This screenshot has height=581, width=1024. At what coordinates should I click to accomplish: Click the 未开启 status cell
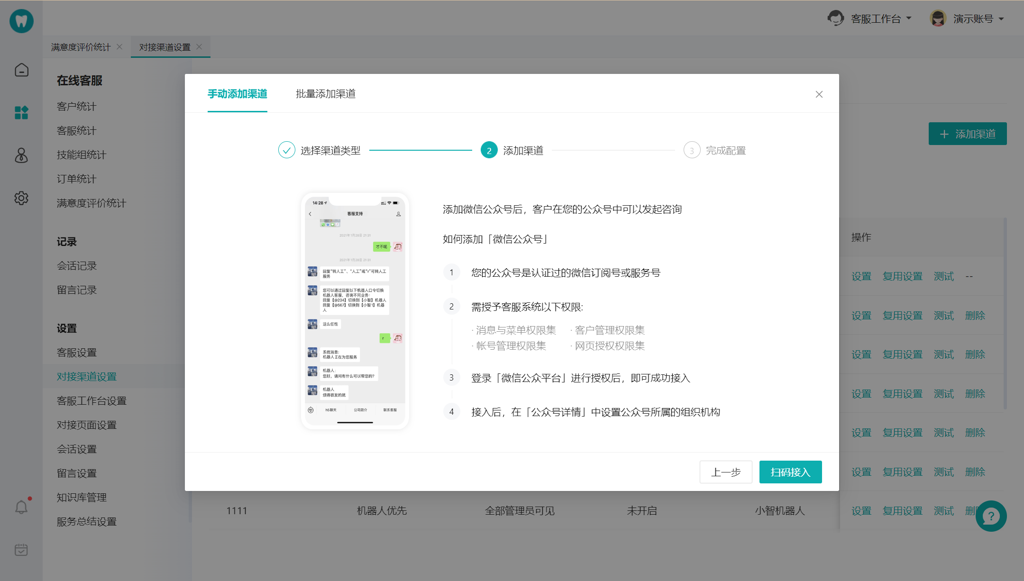click(x=642, y=511)
